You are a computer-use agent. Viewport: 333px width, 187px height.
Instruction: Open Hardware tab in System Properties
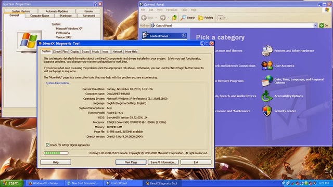click(66, 16)
